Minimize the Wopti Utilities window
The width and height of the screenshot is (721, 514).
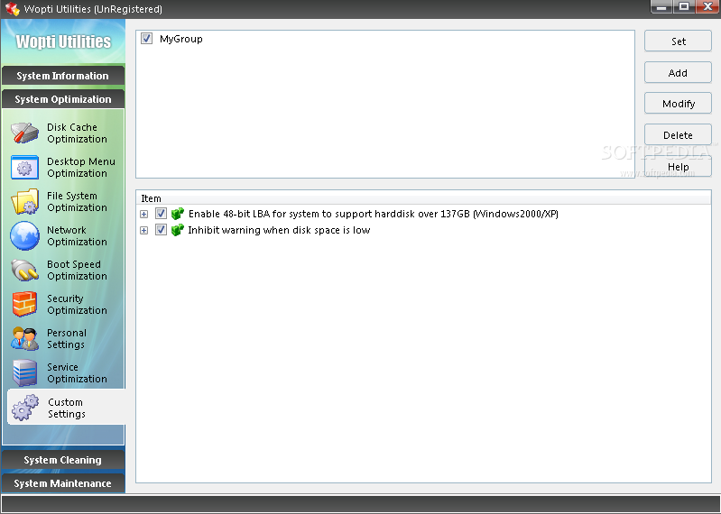pos(661,6)
